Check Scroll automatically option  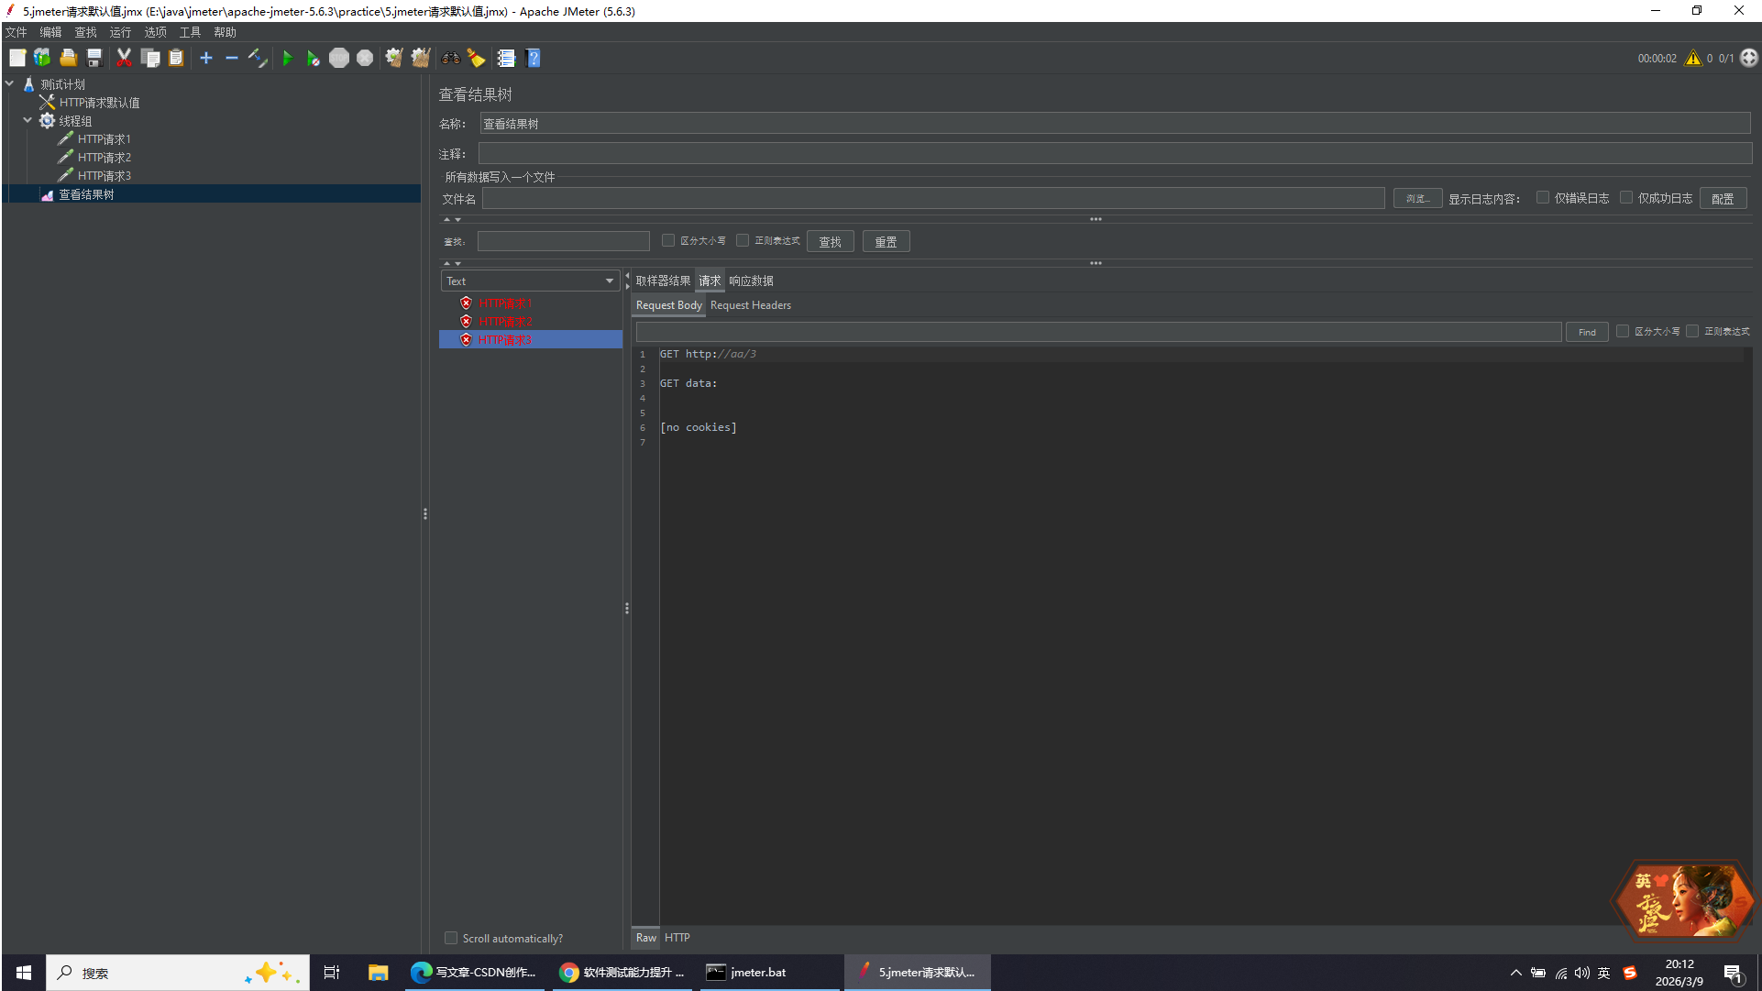[x=451, y=938]
